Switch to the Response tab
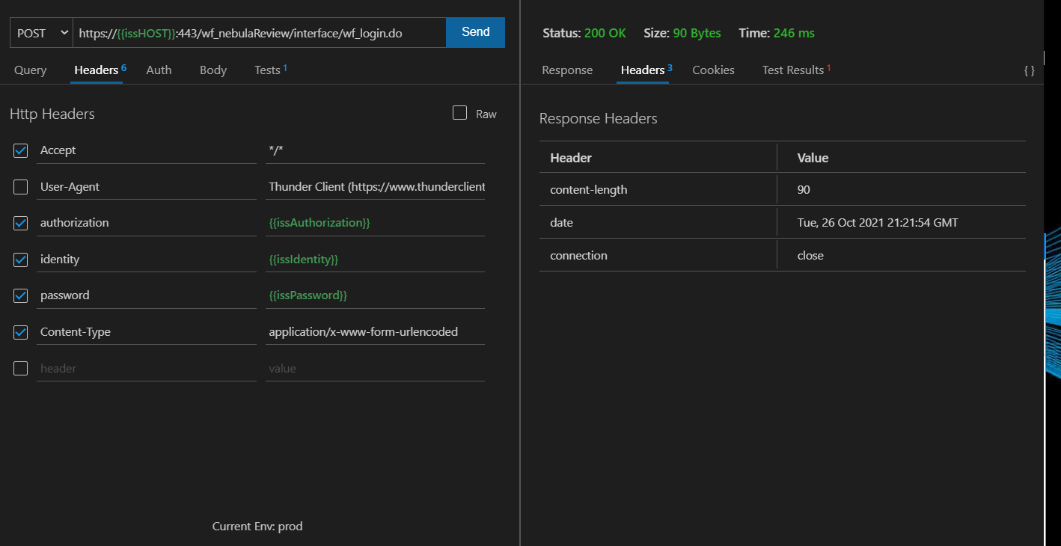The height and width of the screenshot is (546, 1061). point(566,70)
